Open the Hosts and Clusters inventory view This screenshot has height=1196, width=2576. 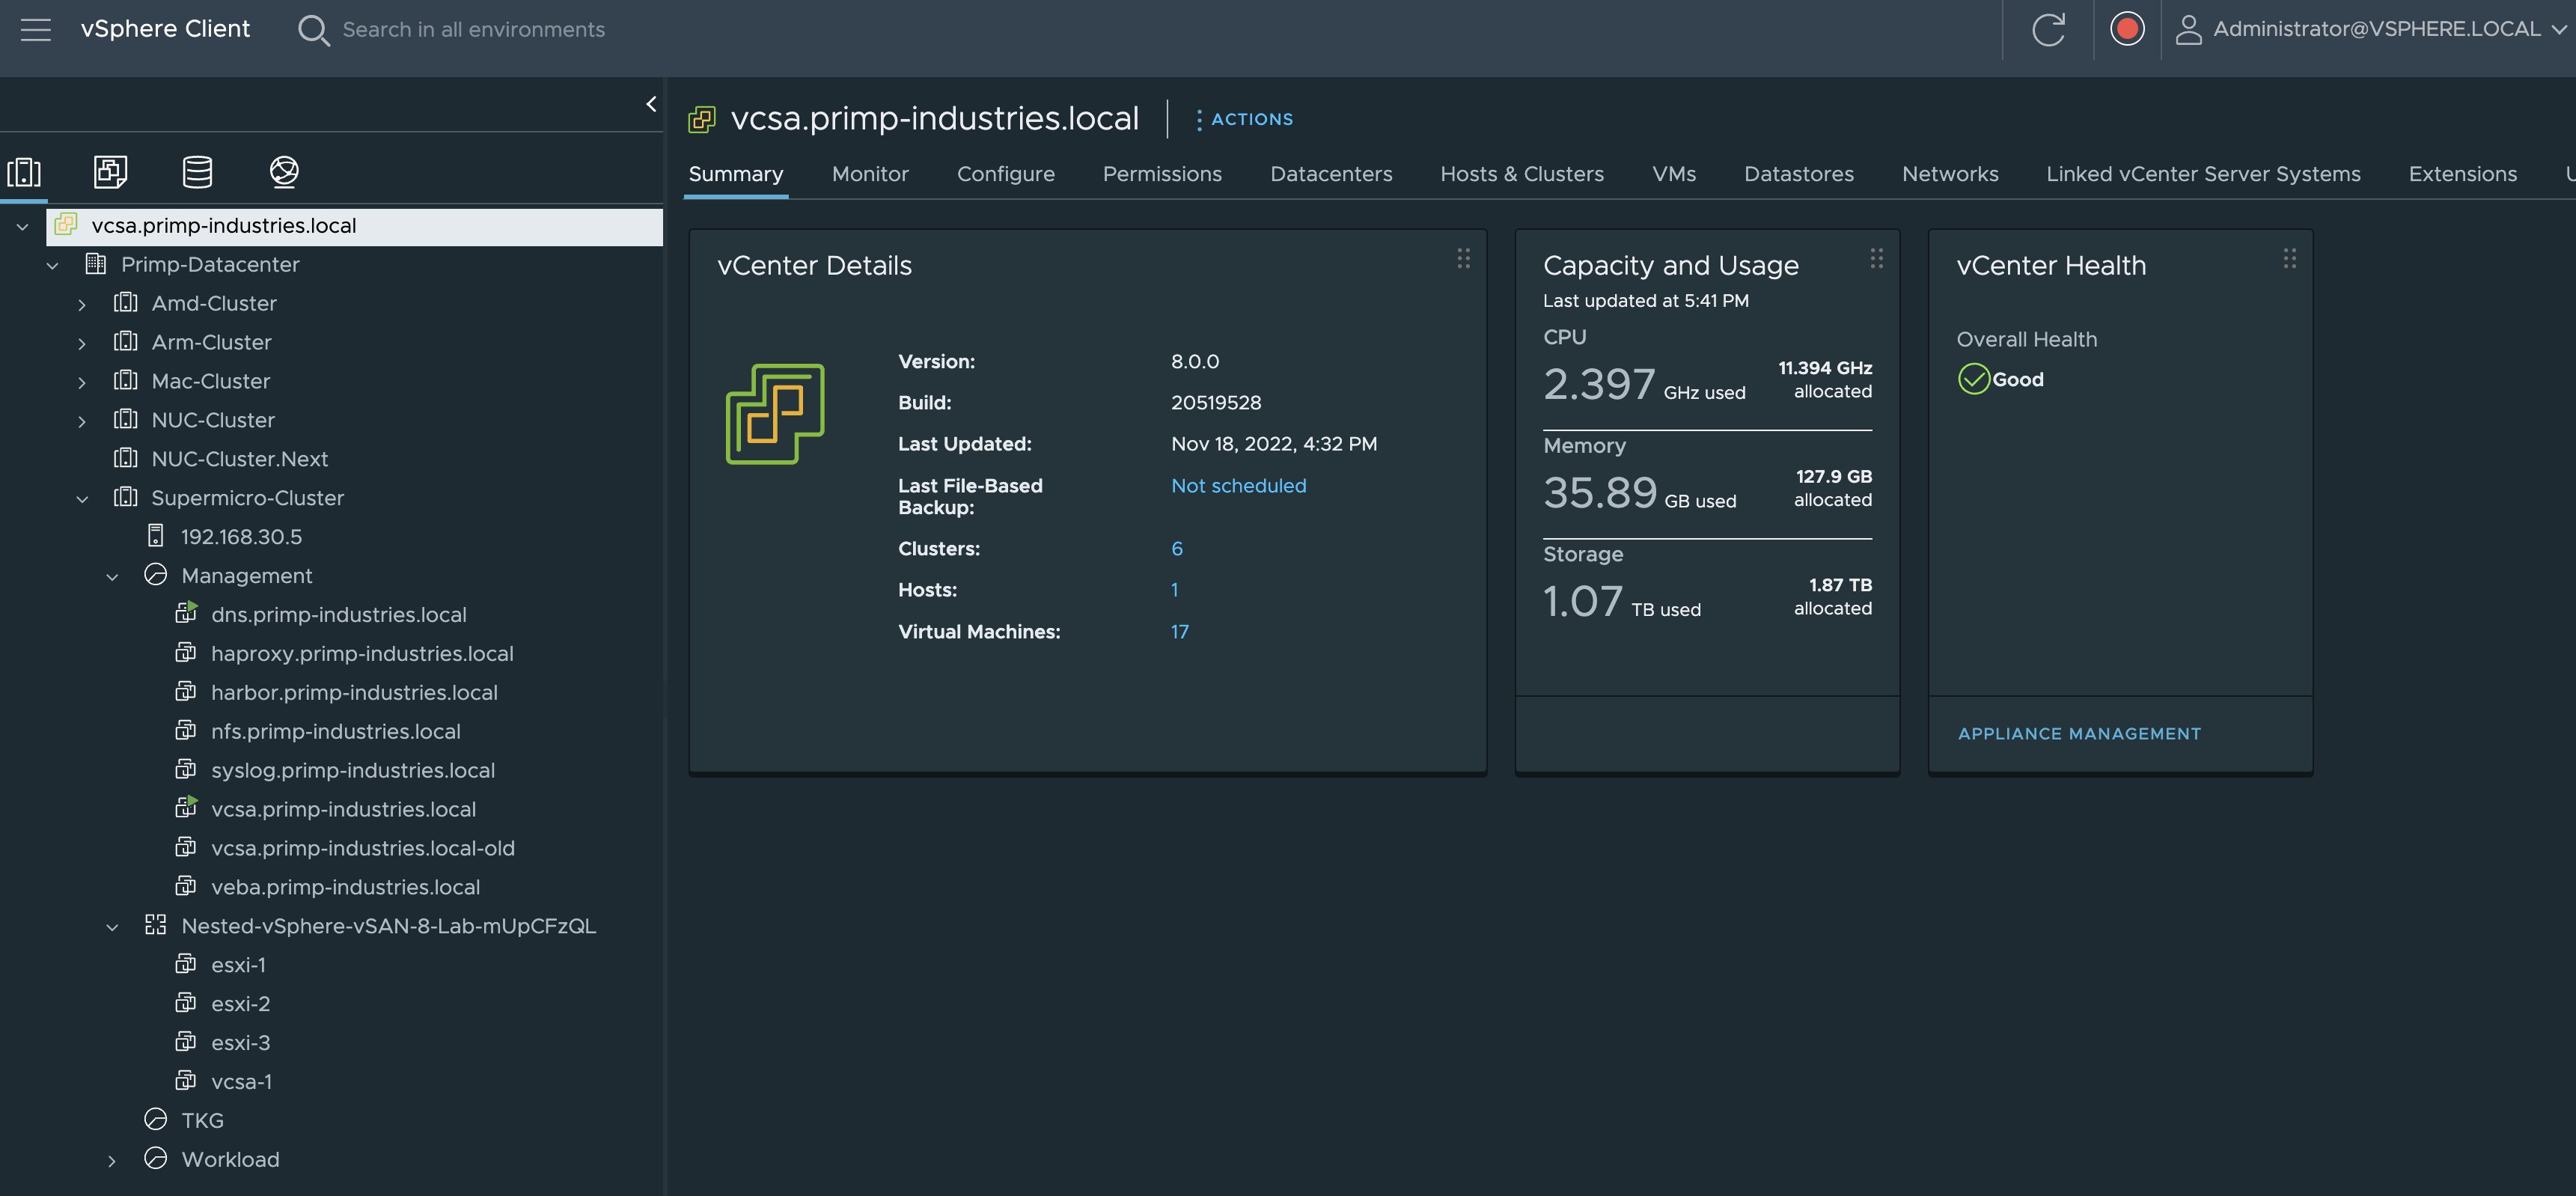(24, 172)
